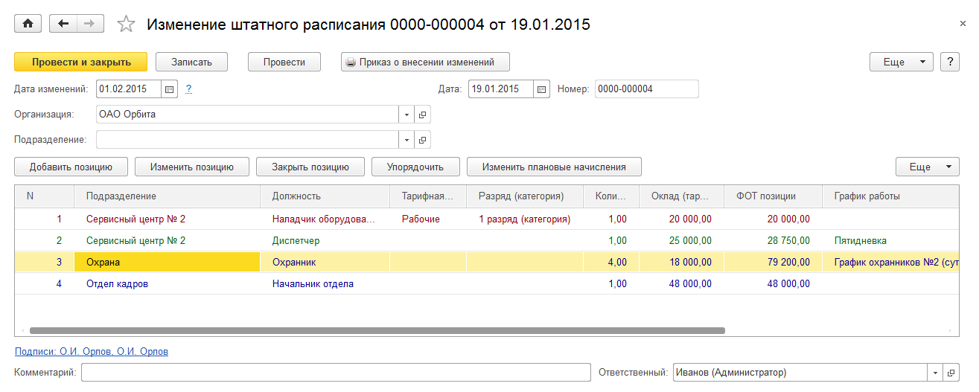Viewport: 979px width, 392px height.
Task: Open Организация record with the open icon
Action: click(422, 115)
